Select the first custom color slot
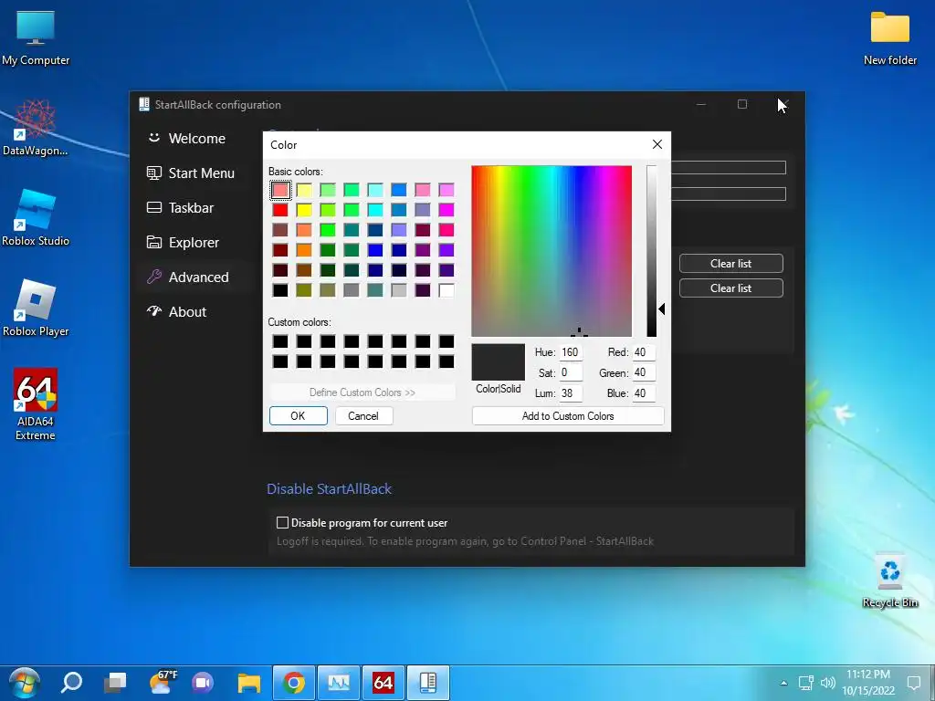 click(280, 341)
